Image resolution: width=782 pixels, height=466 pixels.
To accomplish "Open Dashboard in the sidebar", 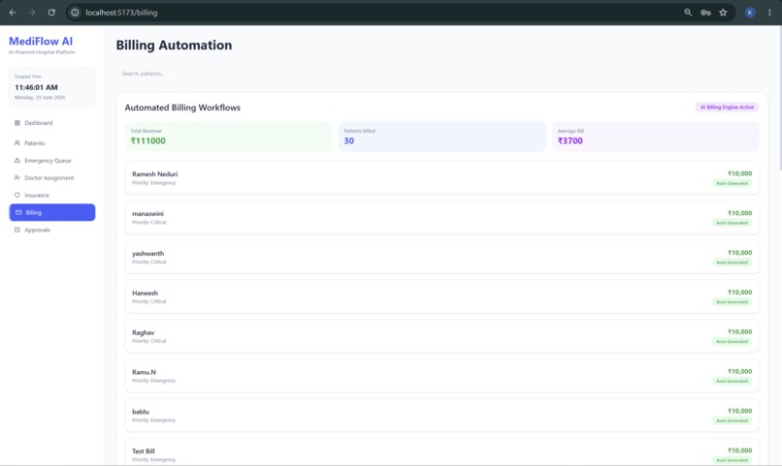I will pyautogui.click(x=51, y=123).
